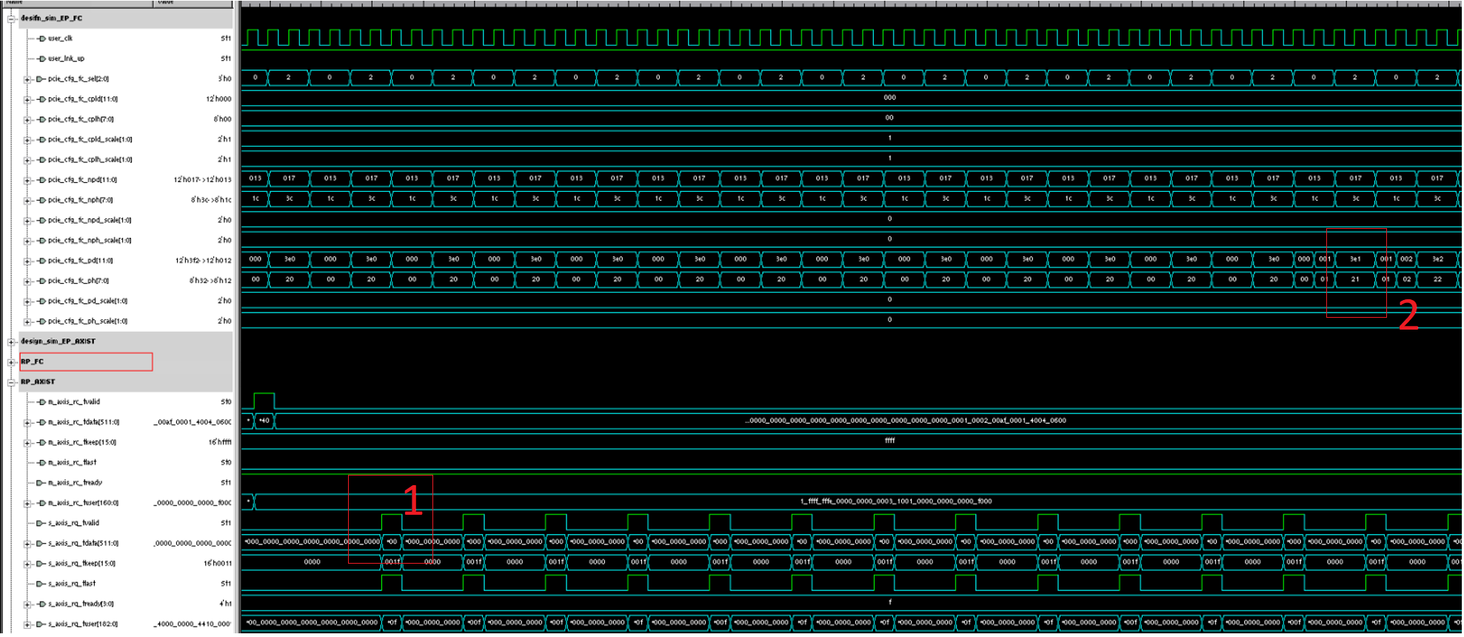Image resolution: width=1464 pixels, height=637 pixels.
Task: Click the m_axis_rc_tvalid signal port icon
Action: point(41,402)
